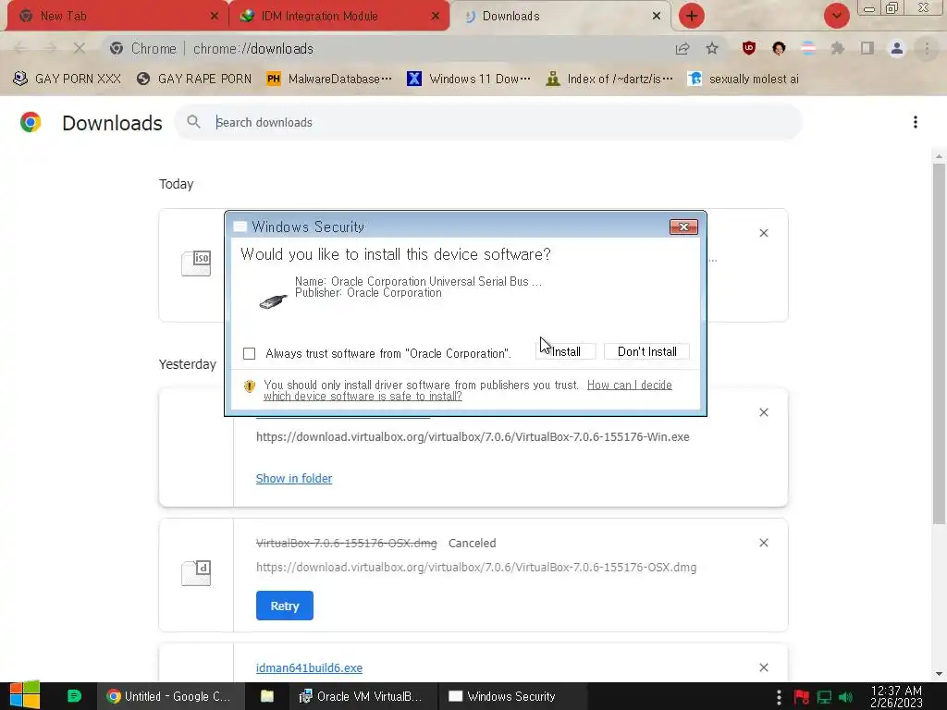Check Always trust software from Oracle Corporation
The width and height of the screenshot is (947, 710).
(249, 354)
